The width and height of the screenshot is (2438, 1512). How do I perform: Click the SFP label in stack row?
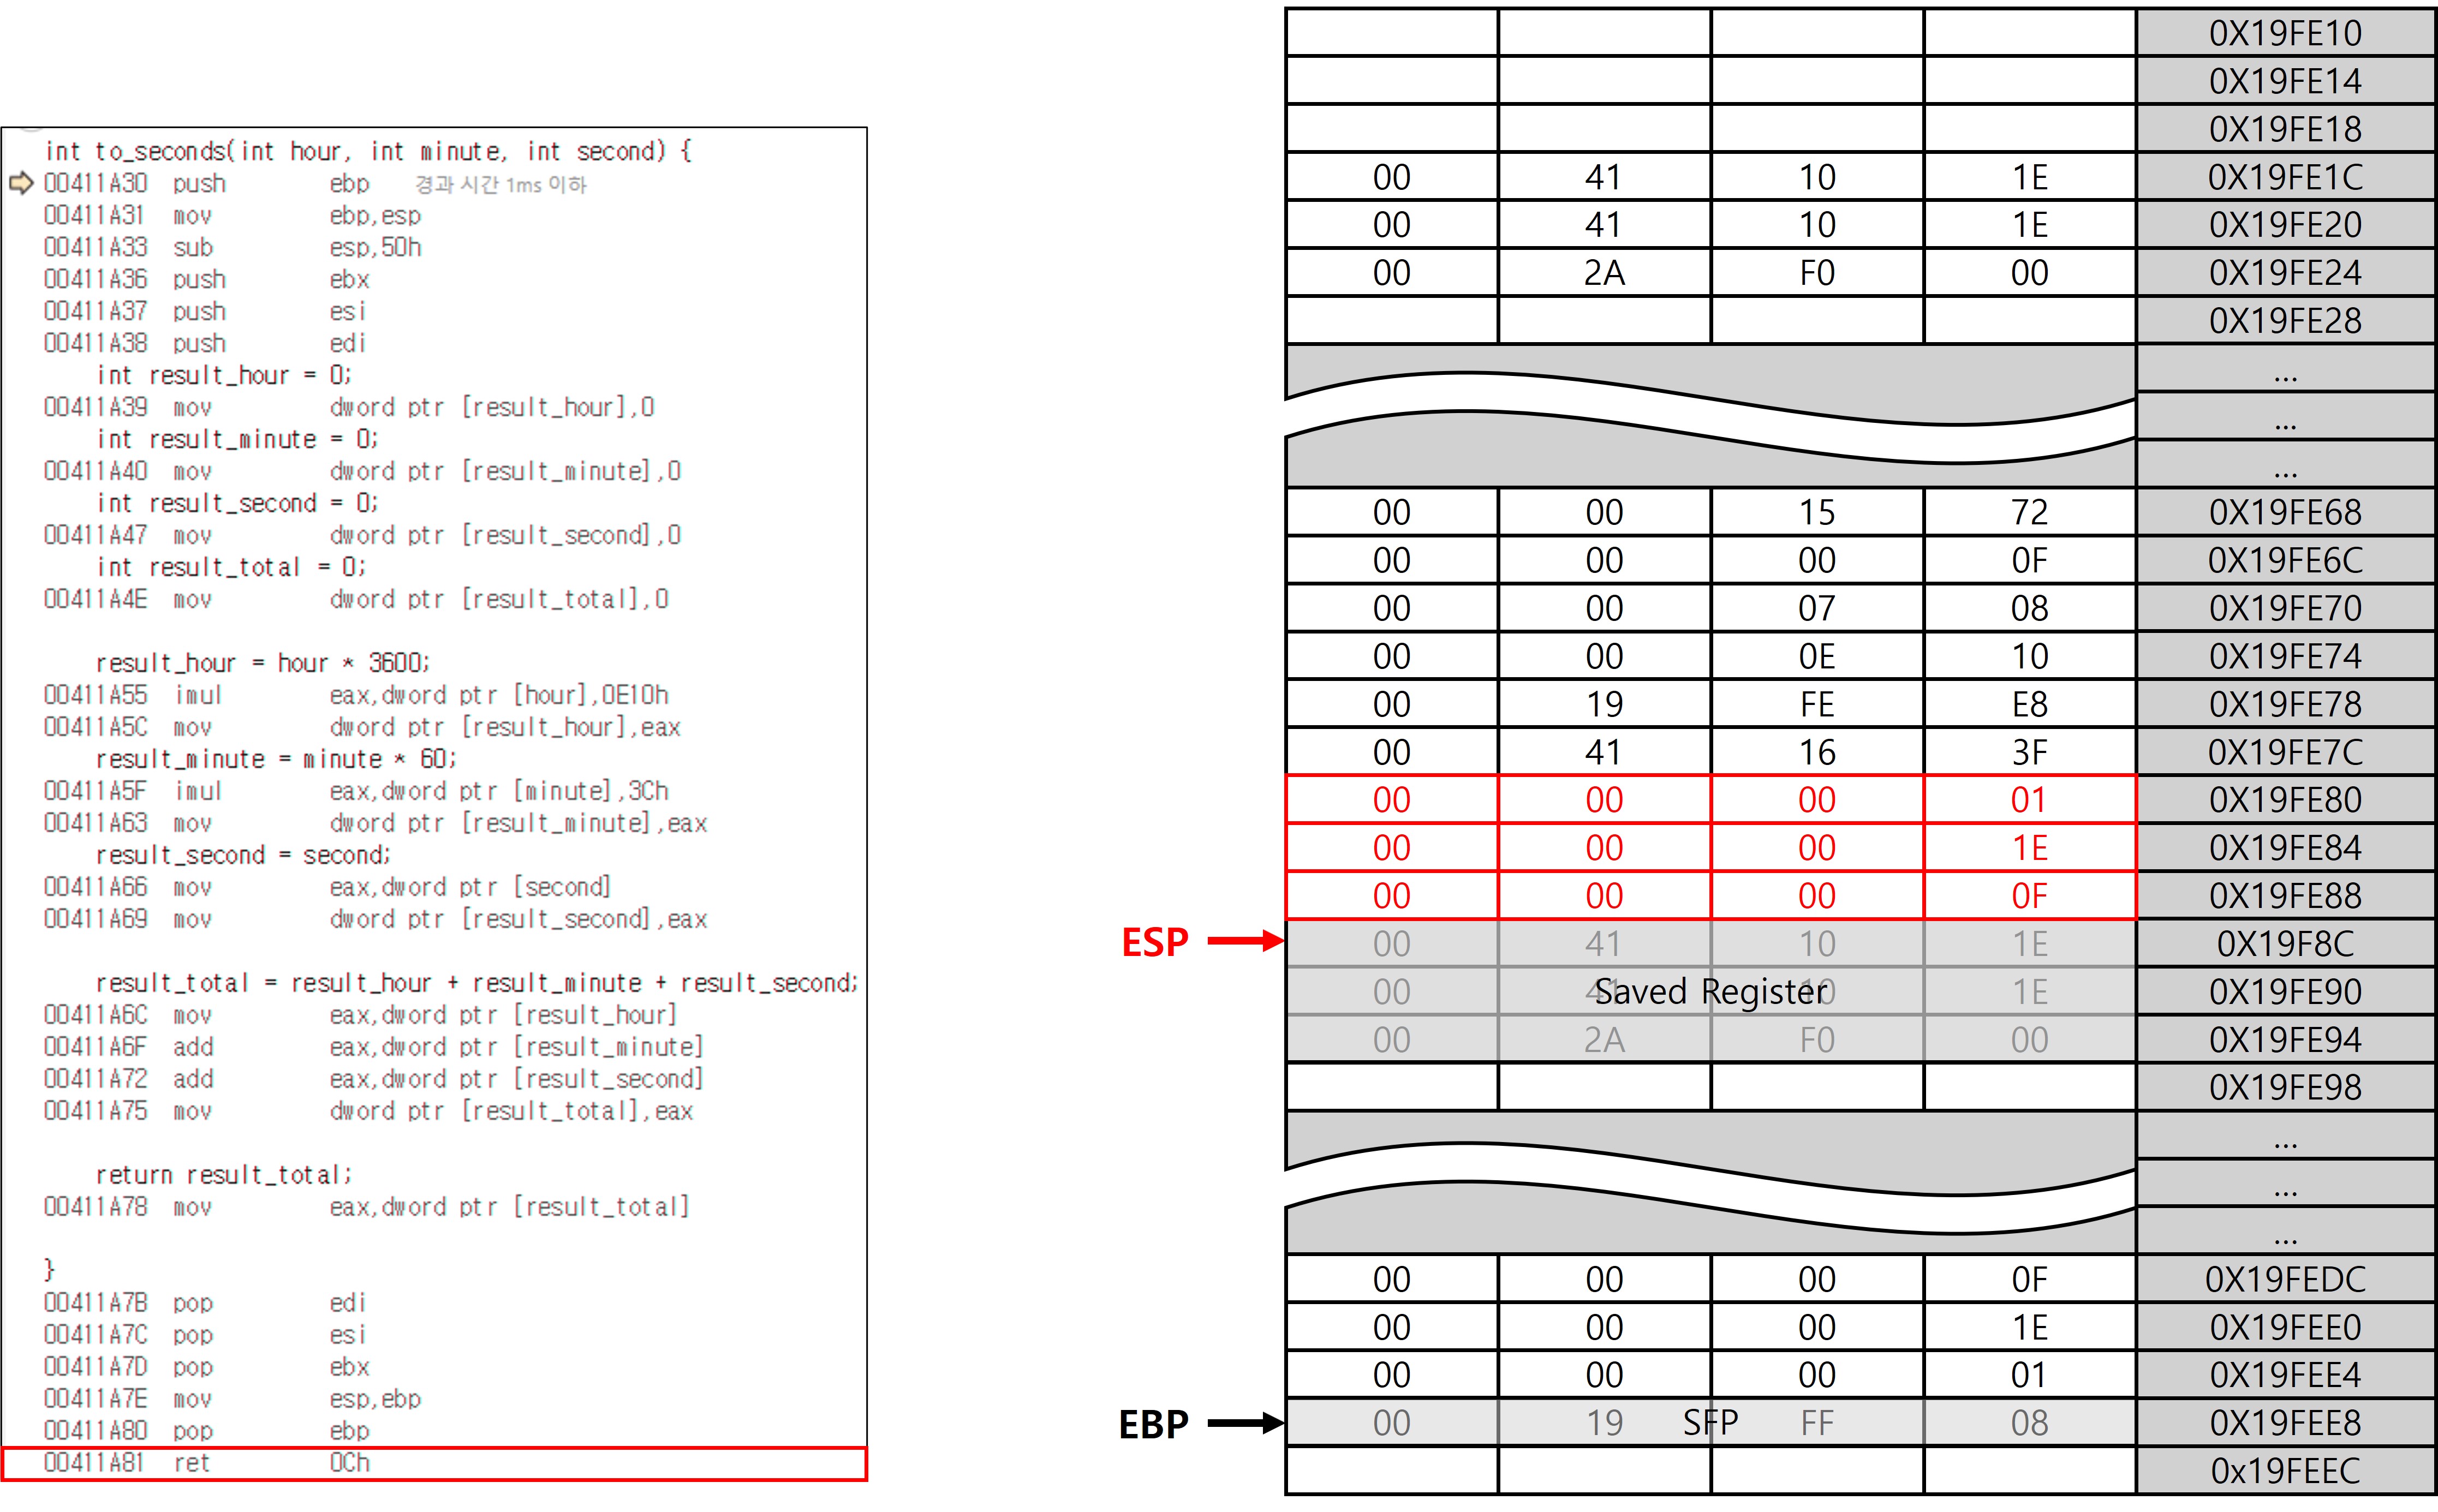click(1710, 1422)
